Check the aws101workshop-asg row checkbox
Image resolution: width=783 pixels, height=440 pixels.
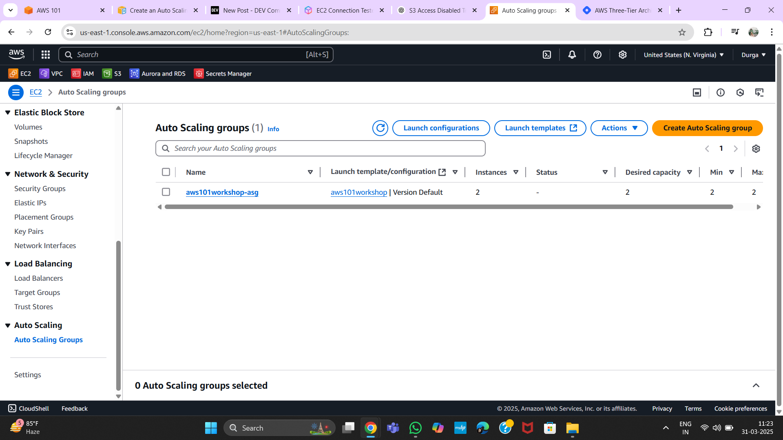pyautogui.click(x=166, y=192)
